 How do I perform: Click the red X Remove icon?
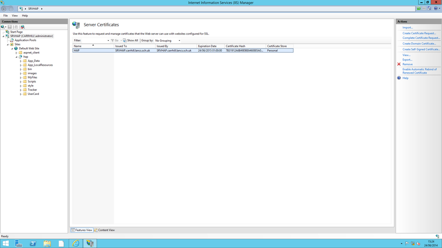(399, 64)
